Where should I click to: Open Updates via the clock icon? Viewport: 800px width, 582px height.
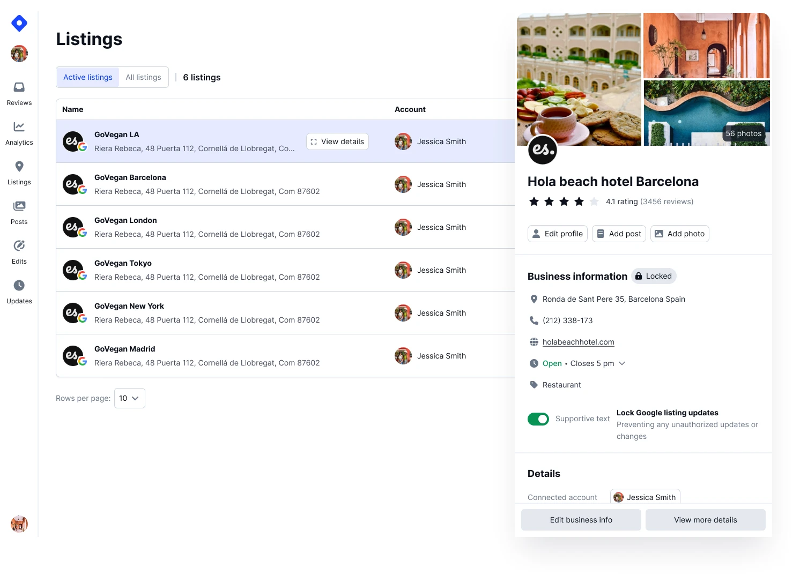(19, 286)
